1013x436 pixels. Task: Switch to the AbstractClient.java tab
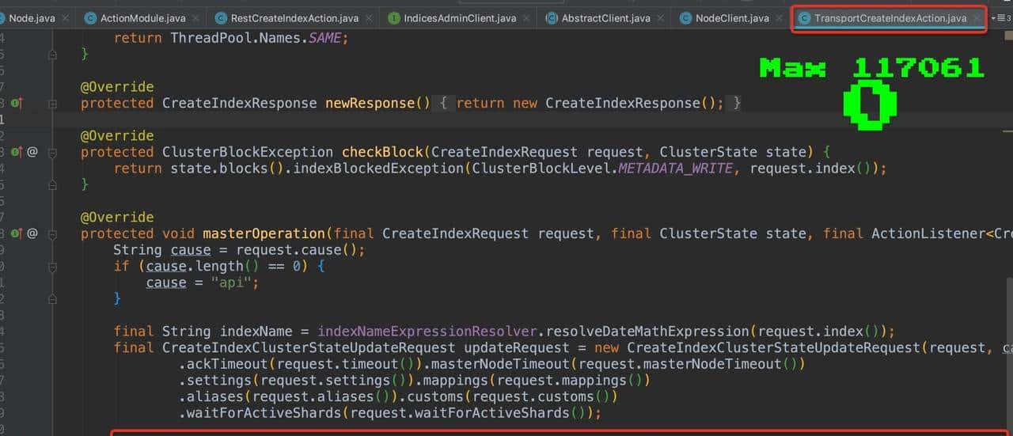pyautogui.click(x=605, y=17)
